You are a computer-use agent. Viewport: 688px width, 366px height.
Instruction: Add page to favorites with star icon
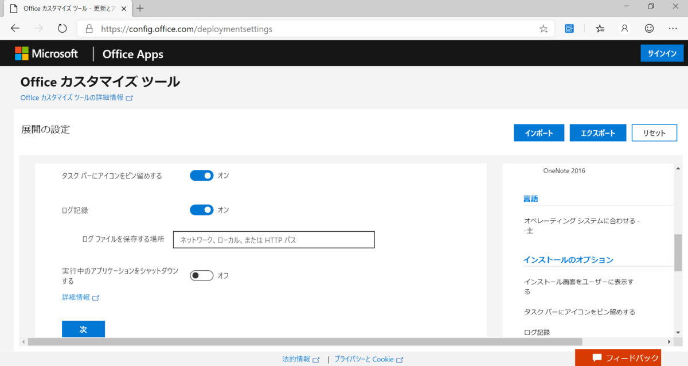tap(544, 29)
